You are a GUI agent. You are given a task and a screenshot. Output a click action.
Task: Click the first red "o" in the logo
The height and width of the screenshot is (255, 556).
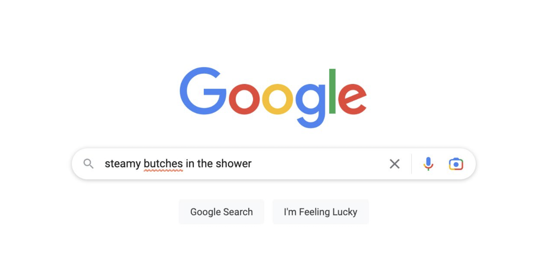[x=244, y=99]
